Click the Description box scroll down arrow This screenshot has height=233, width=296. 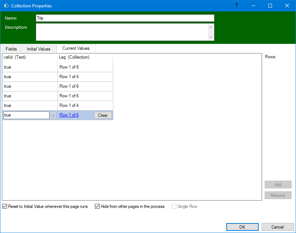(x=210, y=37)
